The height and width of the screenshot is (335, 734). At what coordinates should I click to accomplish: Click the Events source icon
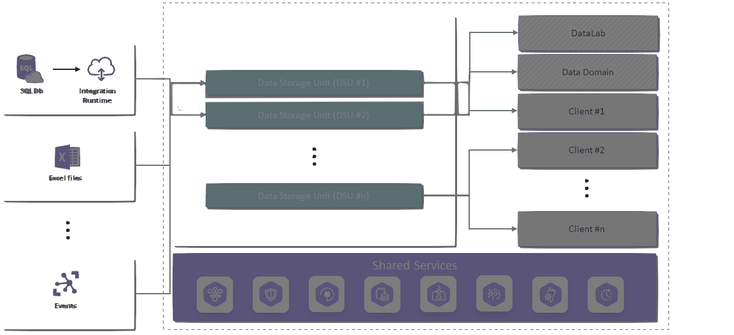pos(65,284)
